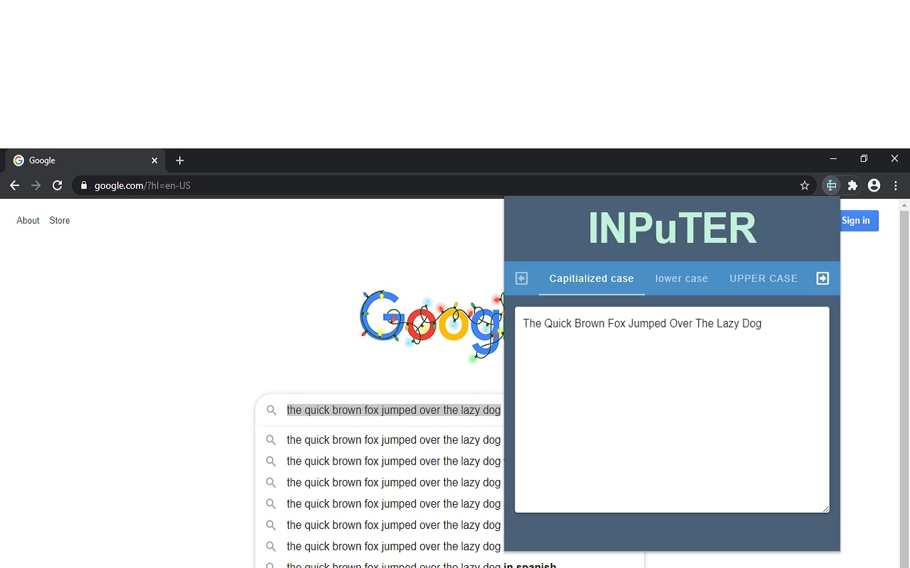
Task: Open the INPuTER extension toolbar icon
Action: tap(831, 185)
